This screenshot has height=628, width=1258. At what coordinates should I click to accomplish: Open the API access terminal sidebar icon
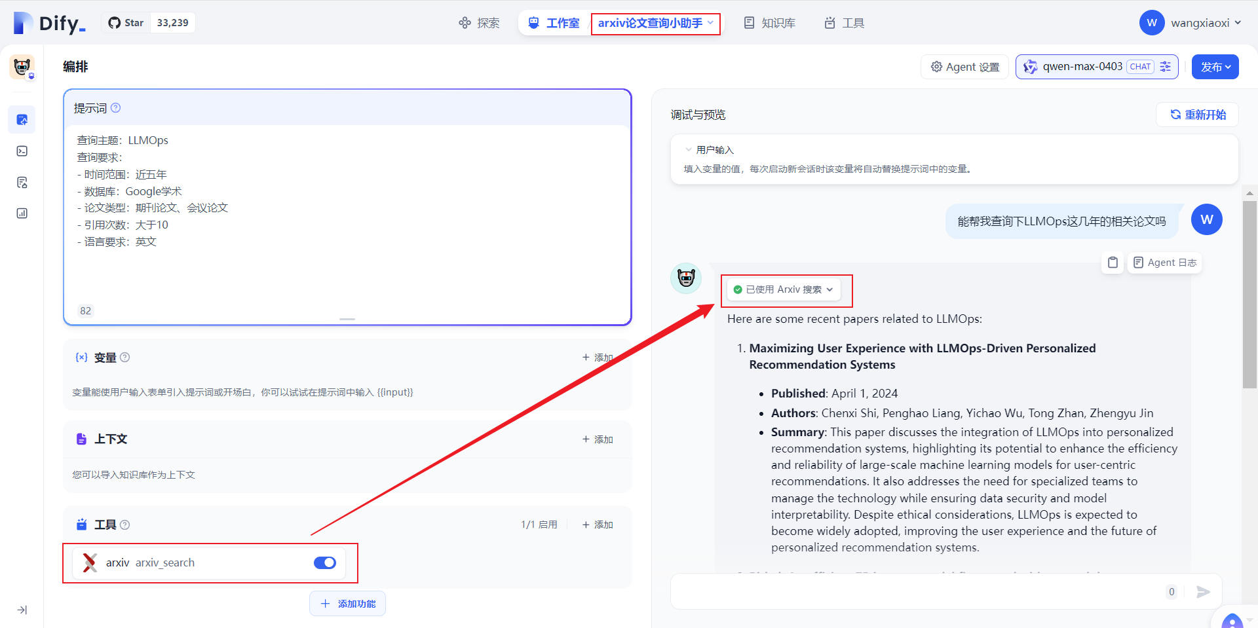[22, 151]
